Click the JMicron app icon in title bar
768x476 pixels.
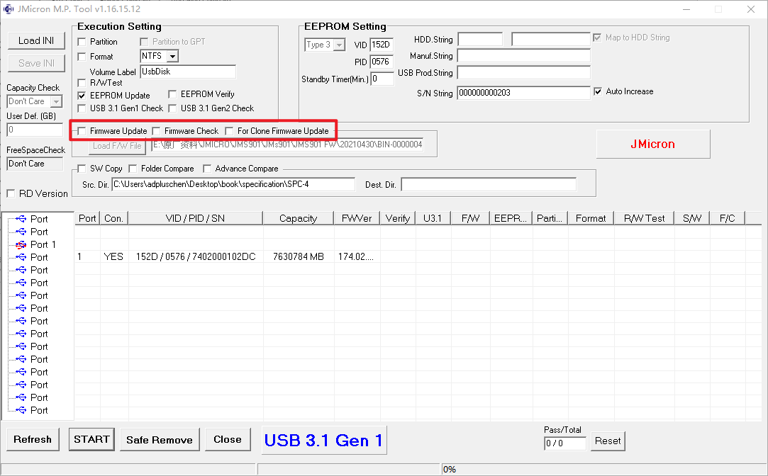pyautogui.click(x=9, y=8)
